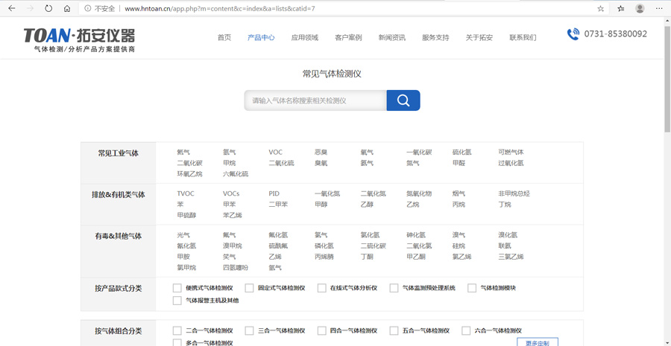
Task: Open the 氮氧化物 gas link
Action: (419, 193)
